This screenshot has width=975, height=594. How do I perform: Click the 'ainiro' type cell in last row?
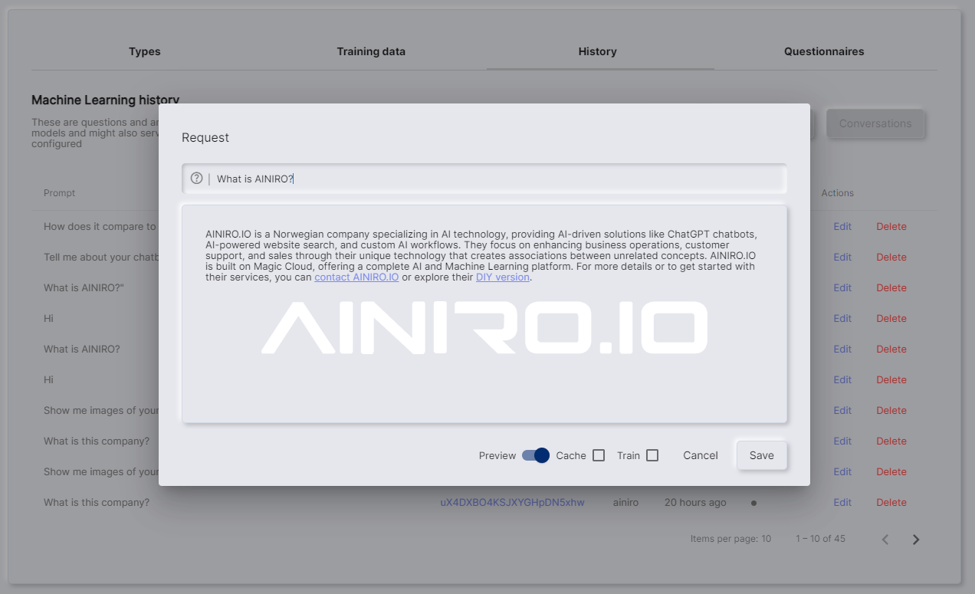(626, 503)
